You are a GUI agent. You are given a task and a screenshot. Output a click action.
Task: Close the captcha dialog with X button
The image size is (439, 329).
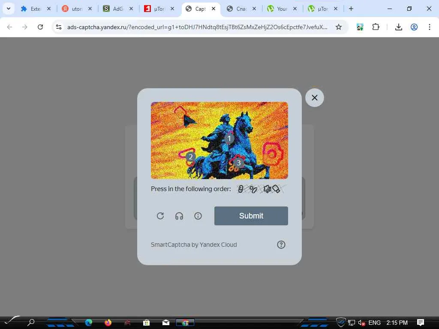[x=315, y=98]
